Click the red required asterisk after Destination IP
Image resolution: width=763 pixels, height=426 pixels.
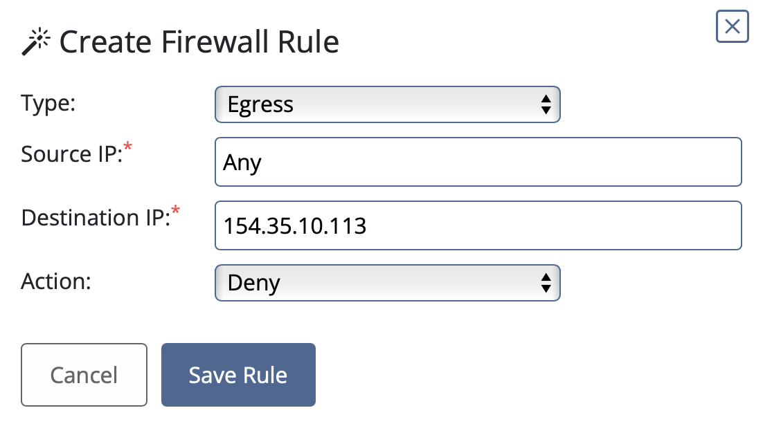[175, 210]
